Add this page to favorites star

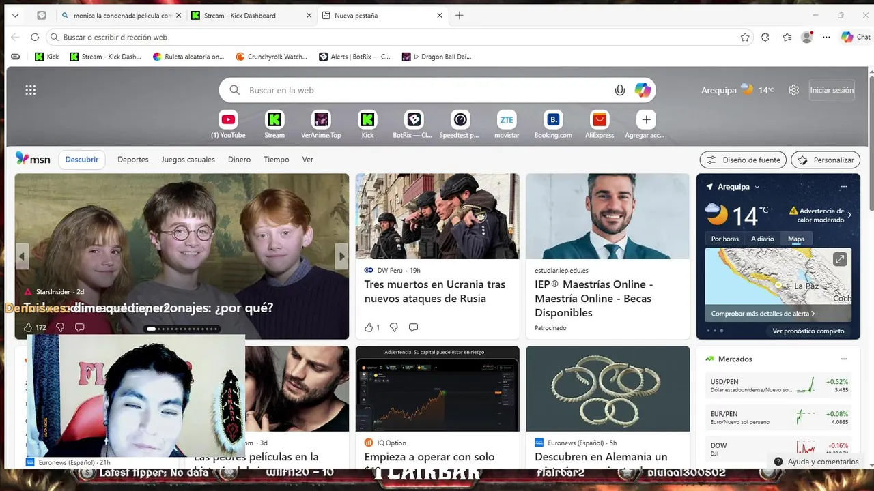pyautogui.click(x=745, y=37)
